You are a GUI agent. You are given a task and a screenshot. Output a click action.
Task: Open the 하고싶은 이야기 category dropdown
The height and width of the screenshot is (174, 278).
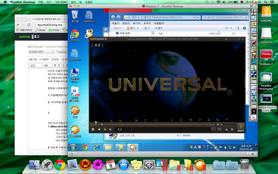click(41, 52)
